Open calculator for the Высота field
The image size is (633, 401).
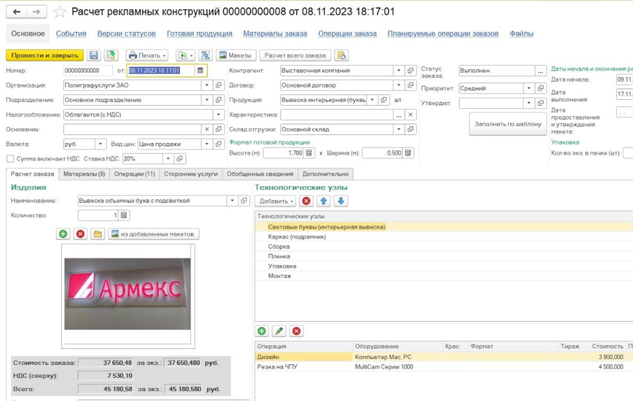tap(309, 153)
